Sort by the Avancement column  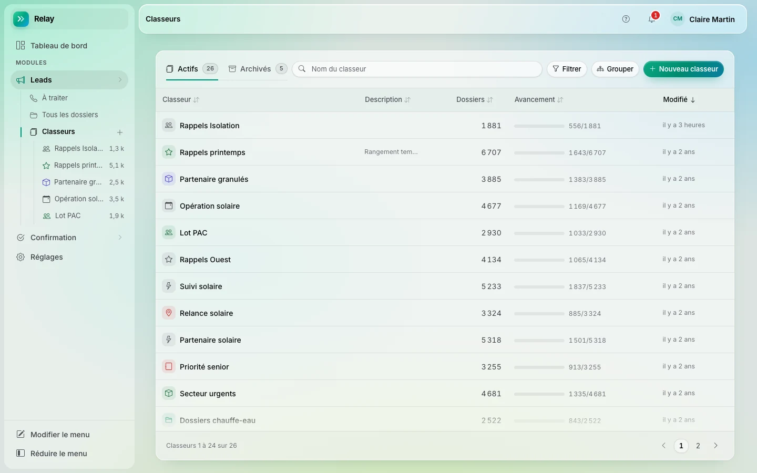[x=539, y=99]
